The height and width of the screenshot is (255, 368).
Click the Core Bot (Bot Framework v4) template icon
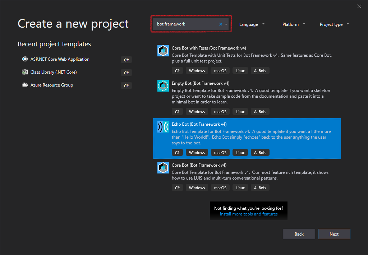click(x=163, y=168)
